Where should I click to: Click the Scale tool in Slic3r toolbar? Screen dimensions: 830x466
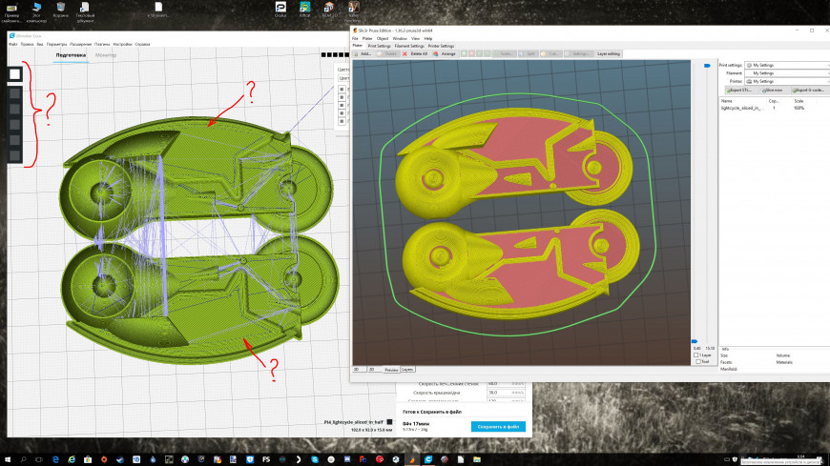(504, 54)
